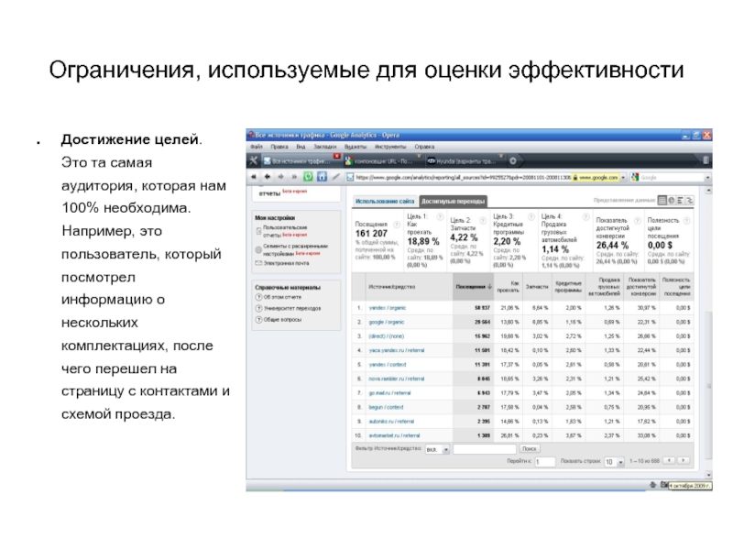Sort by the Посещения column header

(471, 287)
